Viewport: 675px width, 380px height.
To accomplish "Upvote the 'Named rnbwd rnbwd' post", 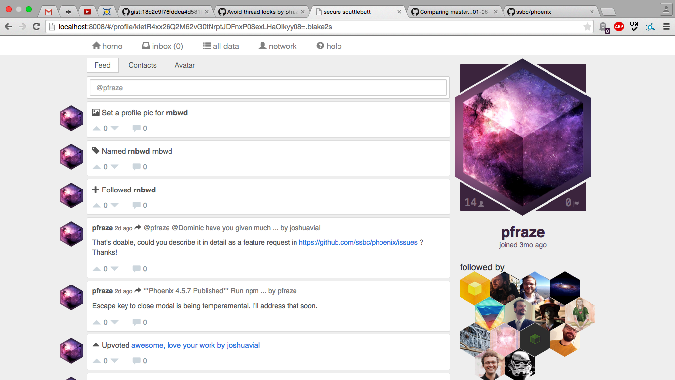I will coord(97,167).
